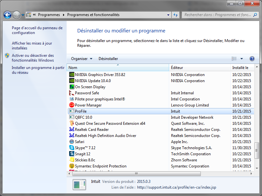
Task: Click the horizontal scrollbar right arrow
Action: (251, 174)
